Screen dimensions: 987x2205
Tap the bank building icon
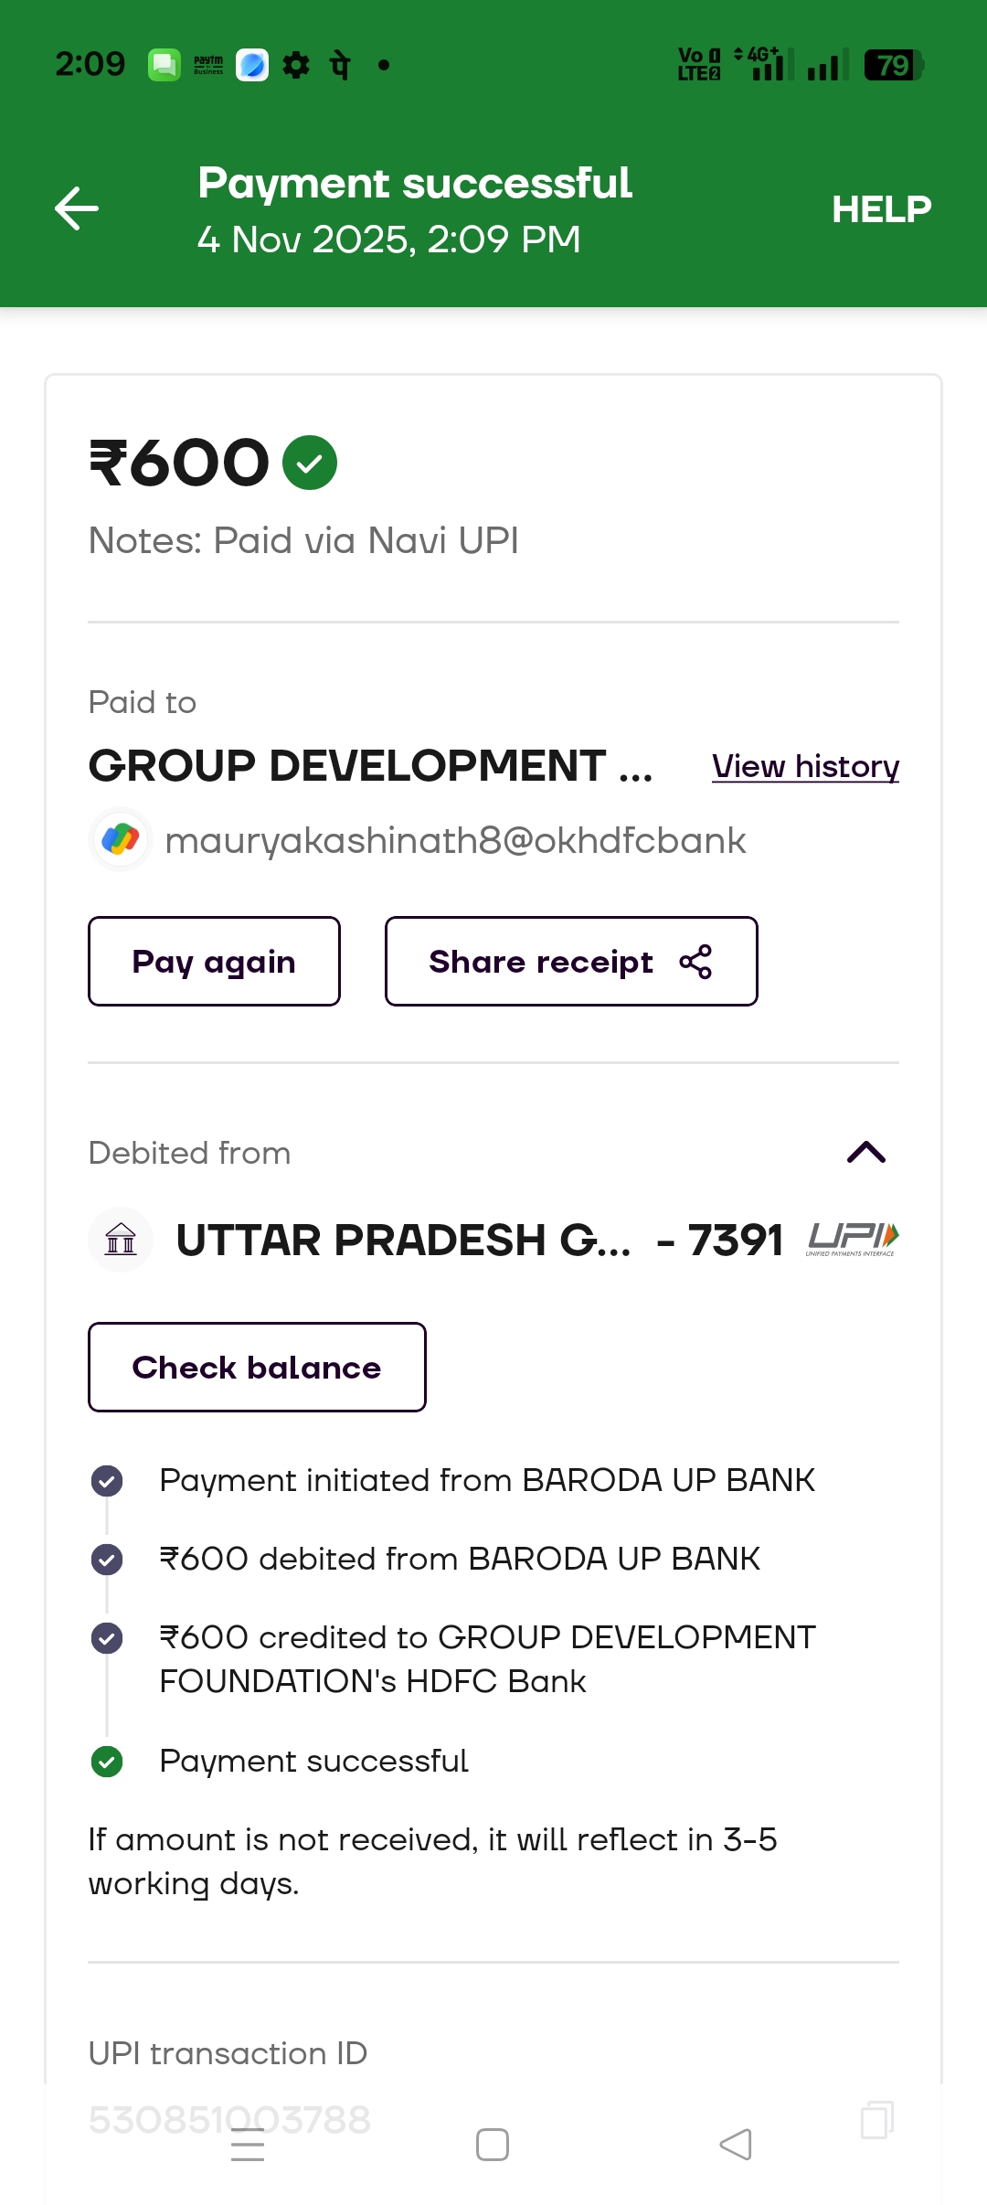(121, 1240)
